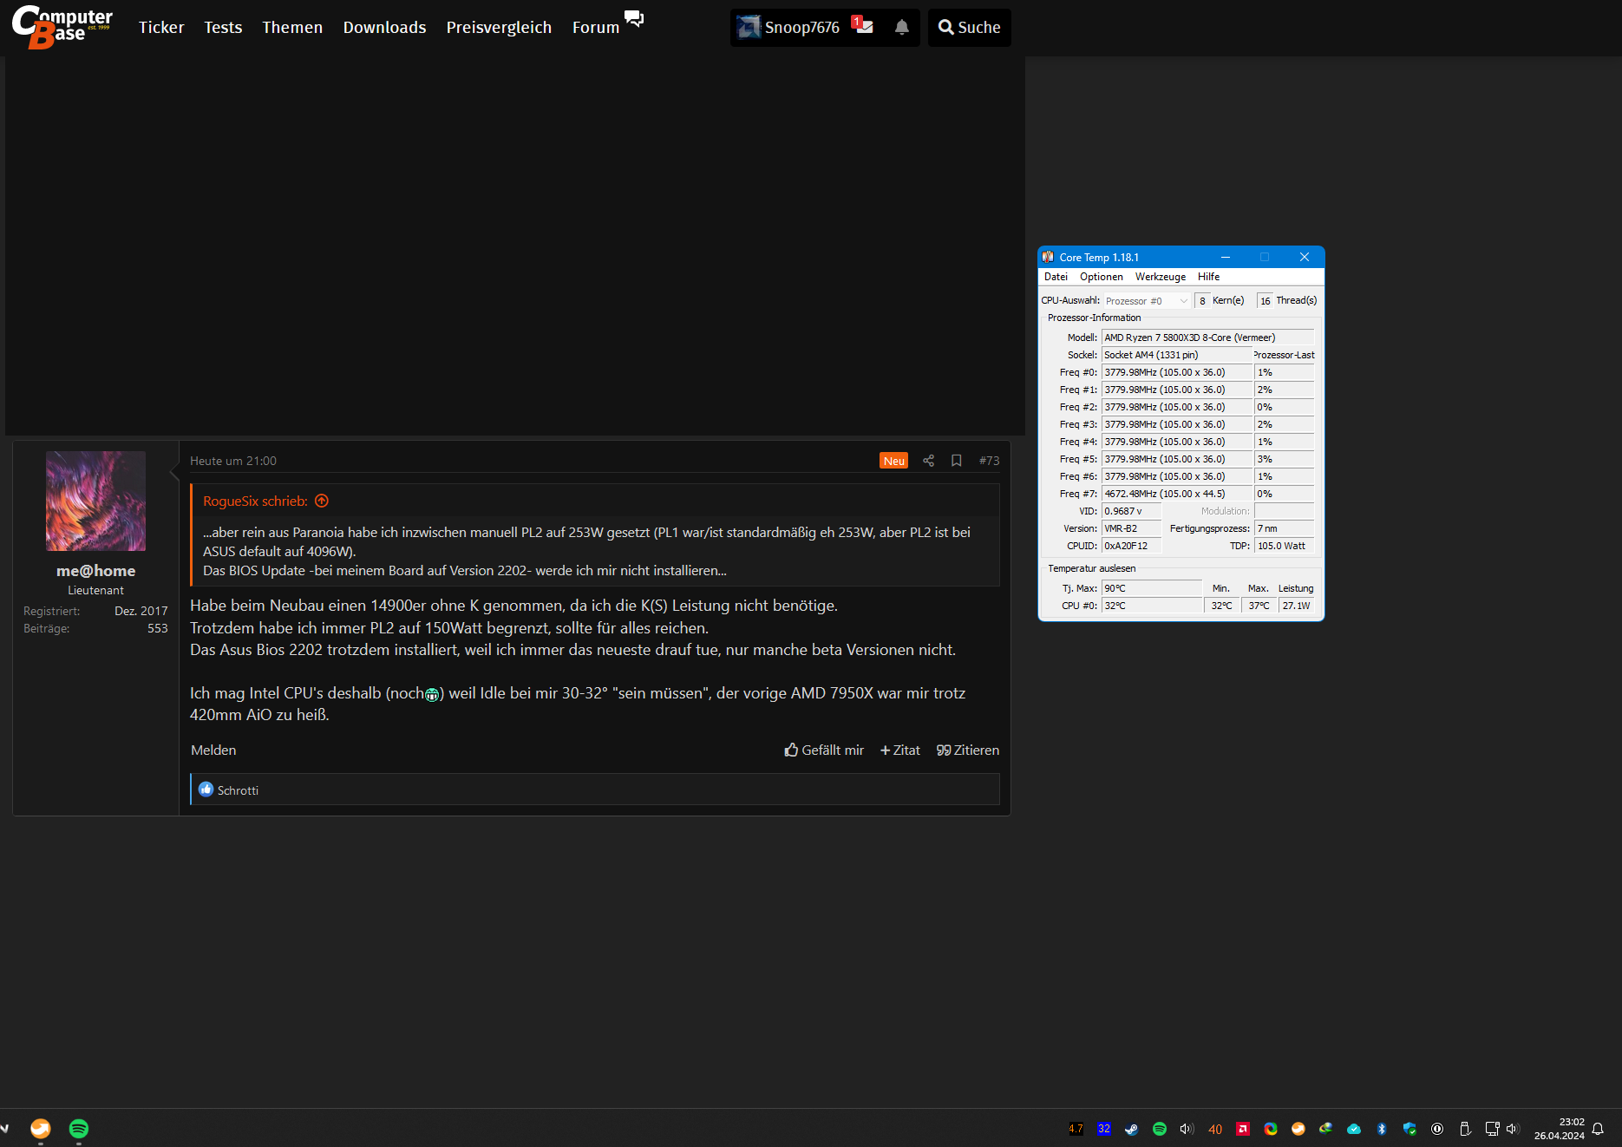Open the Preisvergleich navigation item
This screenshot has height=1147, width=1622.
coord(499,28)
